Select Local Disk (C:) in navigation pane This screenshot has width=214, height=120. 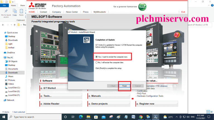[13, 88]
